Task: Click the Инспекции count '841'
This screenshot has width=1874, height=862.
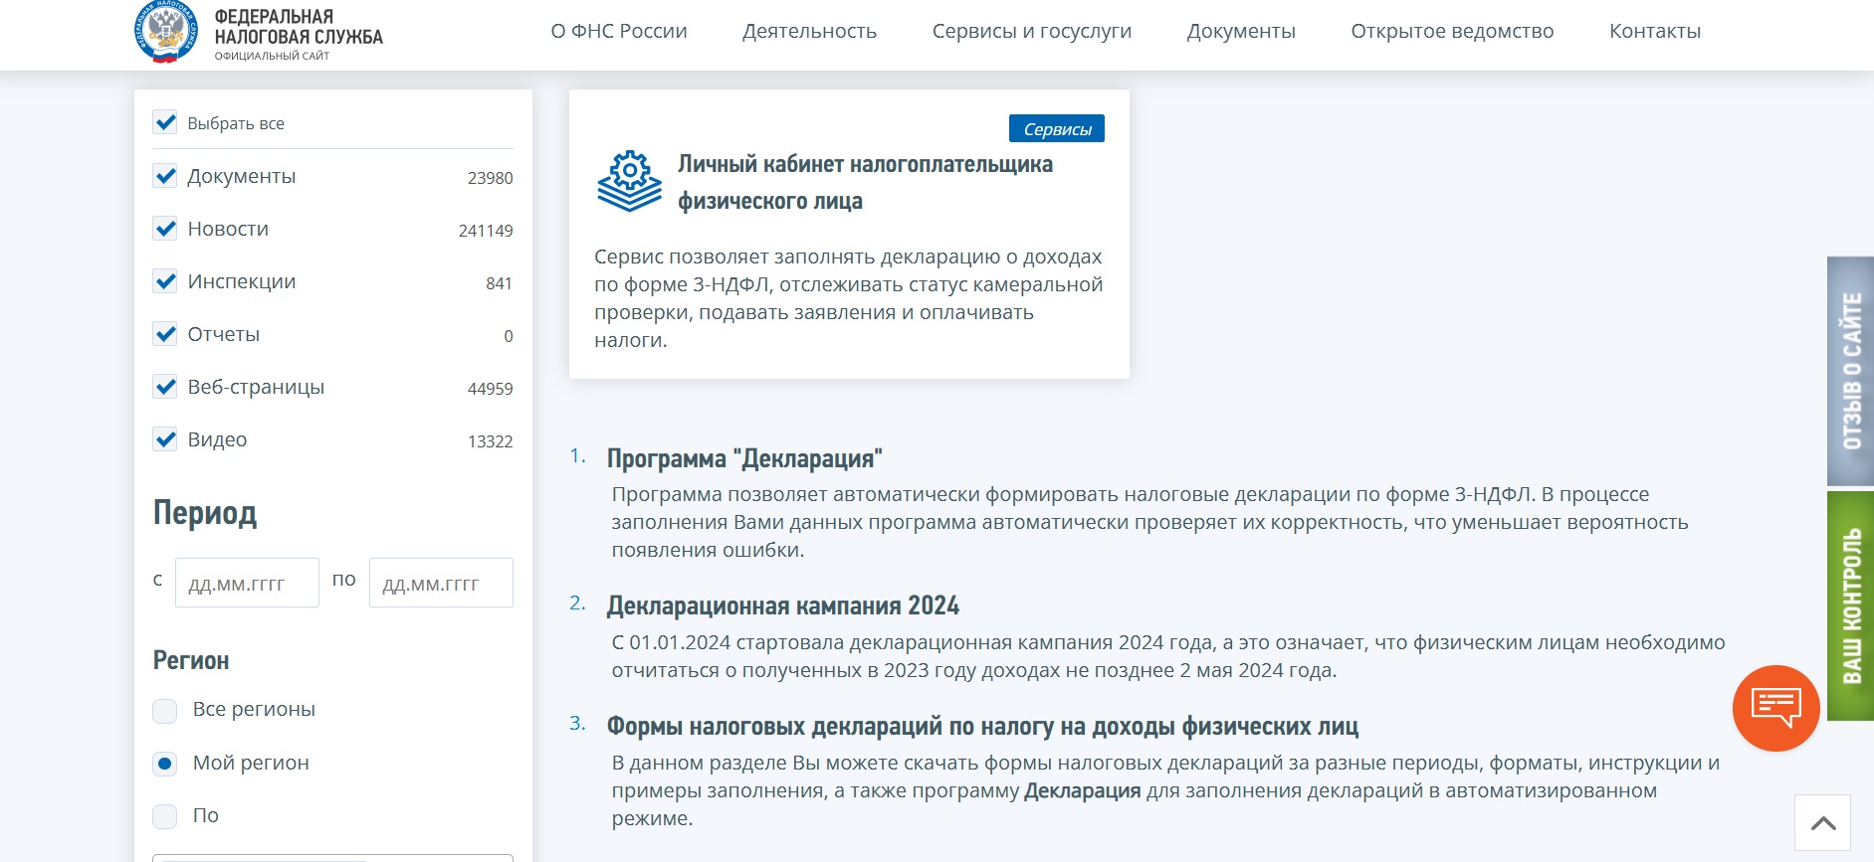Action: (499, 283)
